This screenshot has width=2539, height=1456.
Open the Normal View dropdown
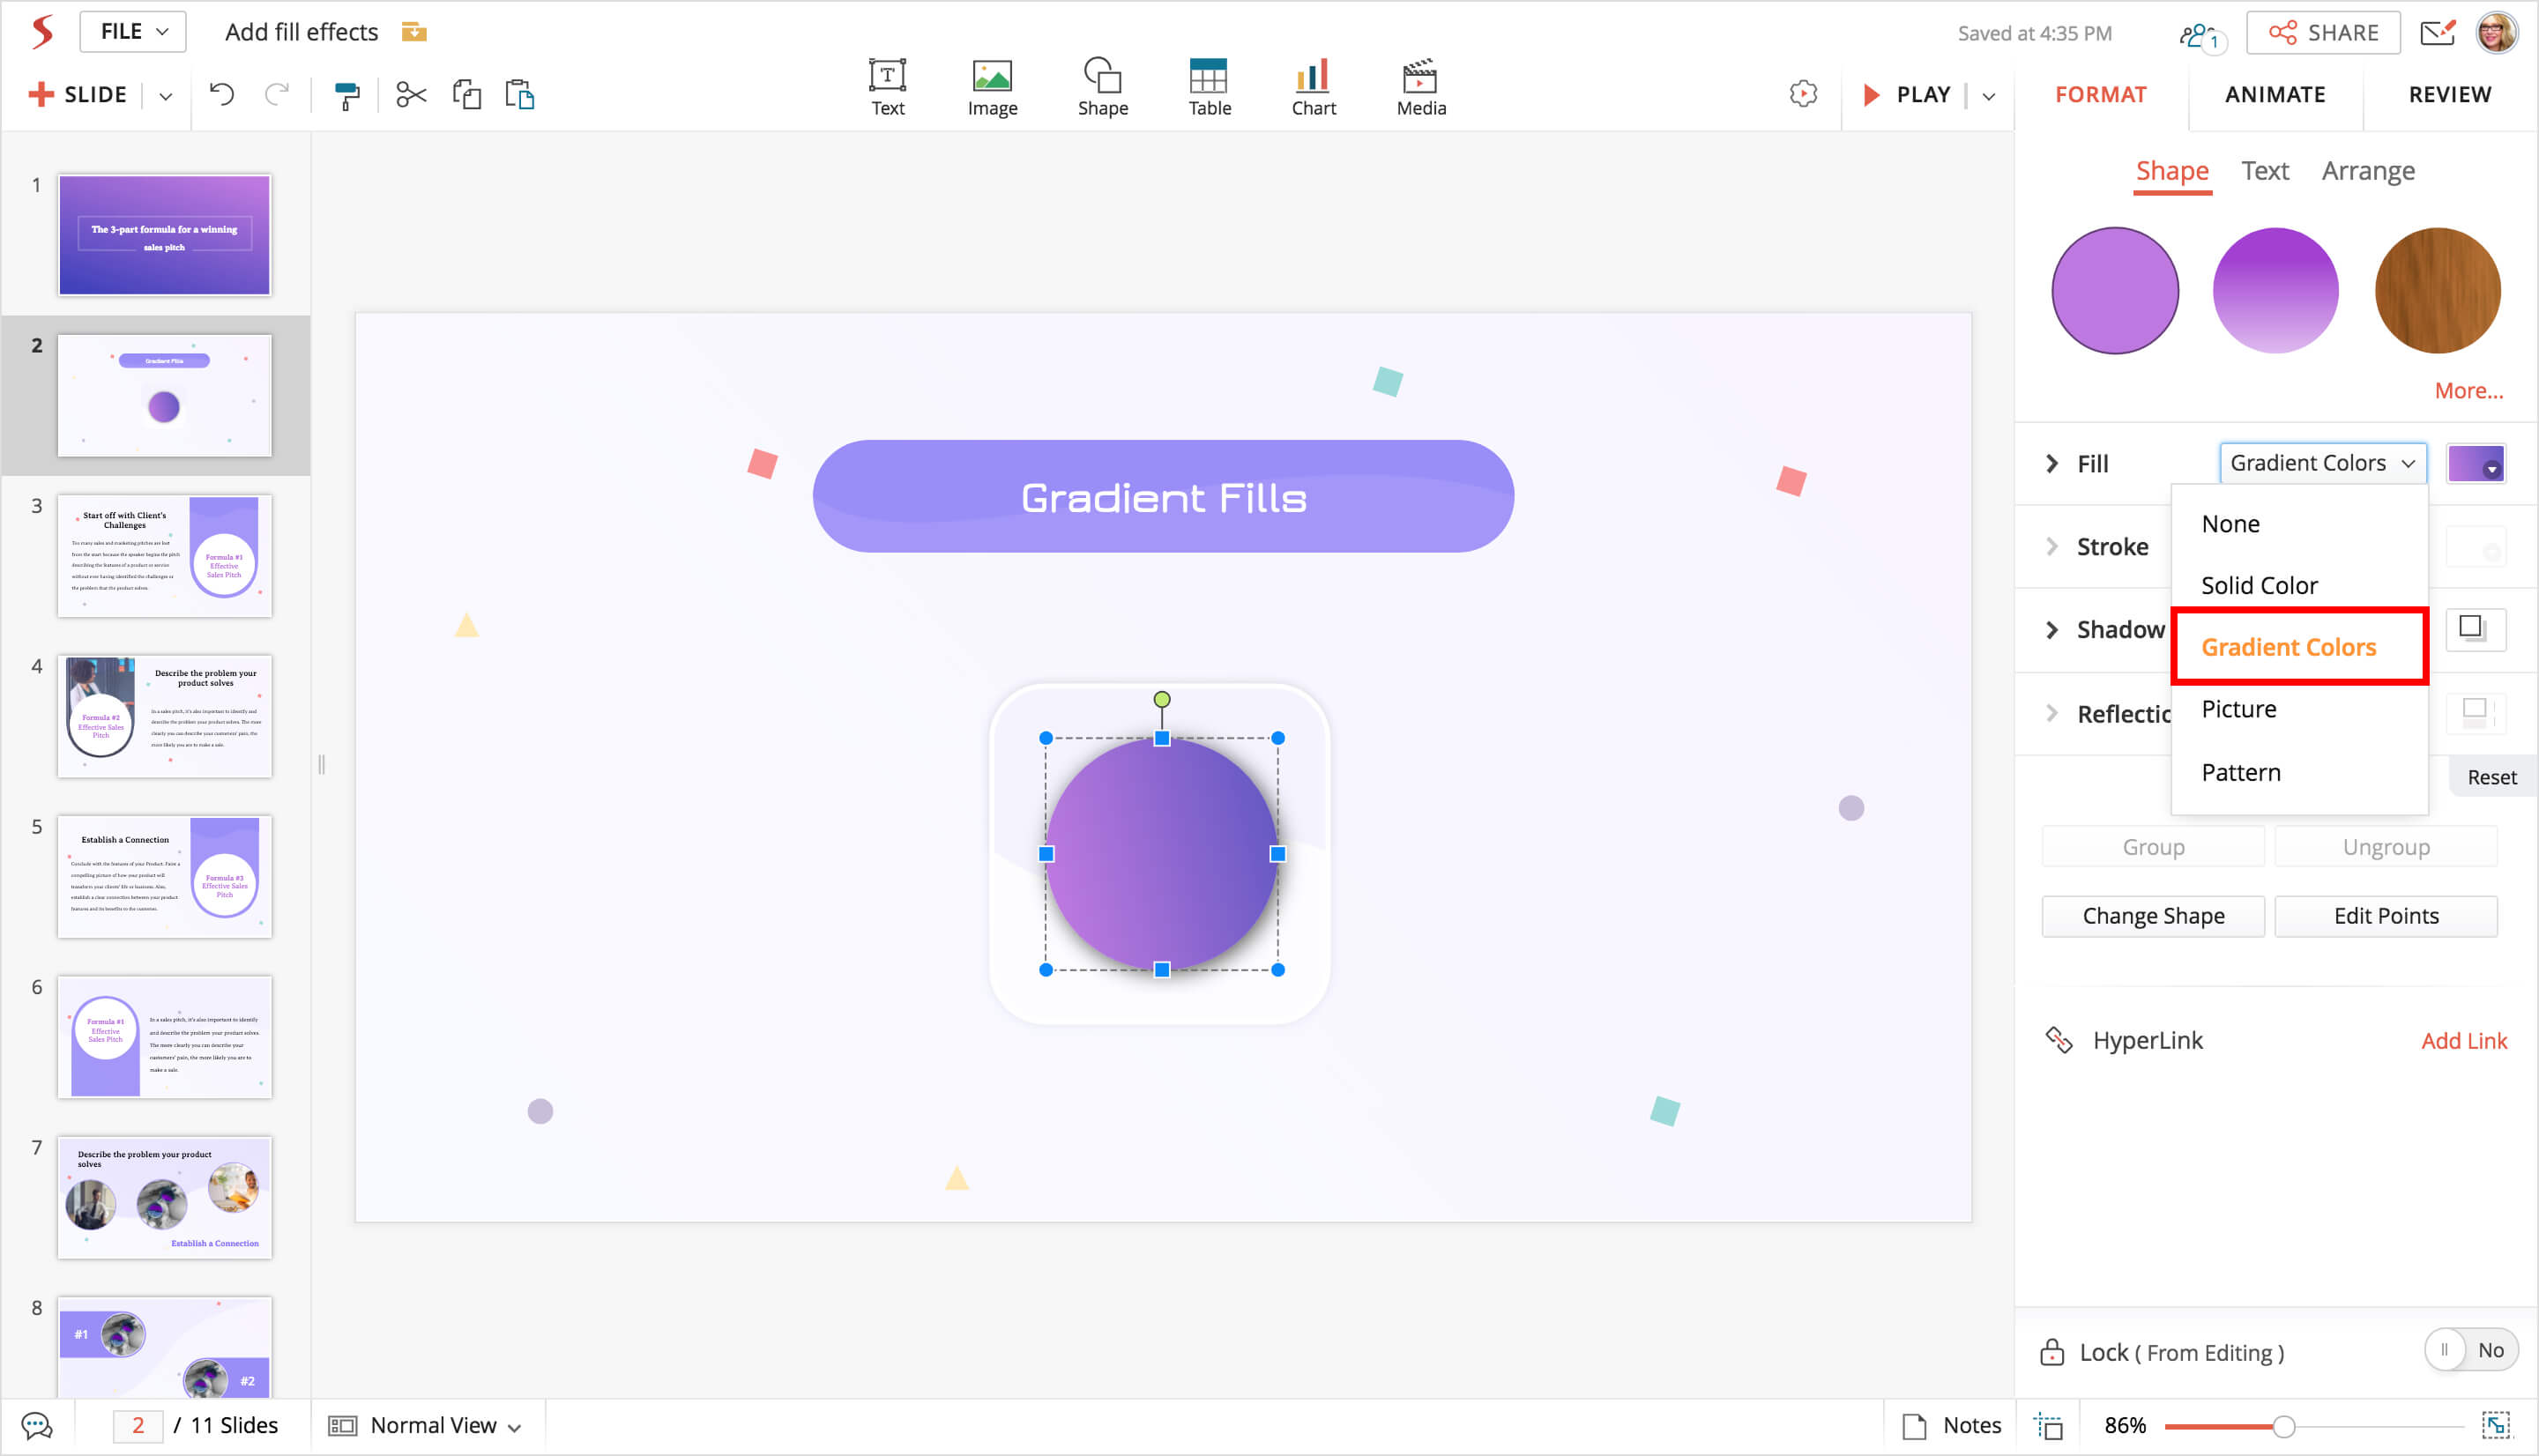click(427, 1425)
